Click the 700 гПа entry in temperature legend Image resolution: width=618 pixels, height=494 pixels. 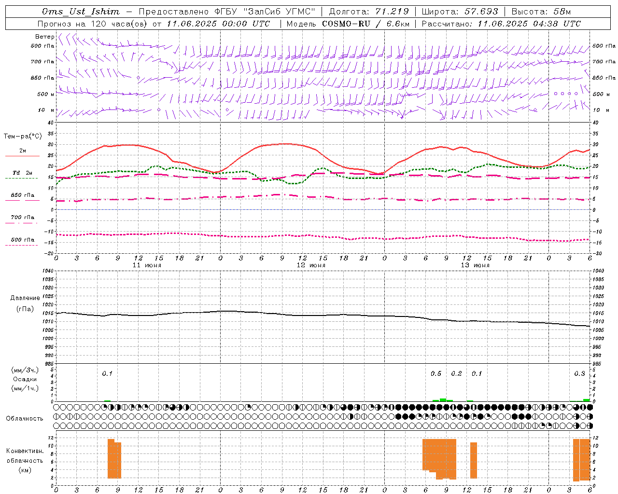pyautogui.click(x=23, y=217)
